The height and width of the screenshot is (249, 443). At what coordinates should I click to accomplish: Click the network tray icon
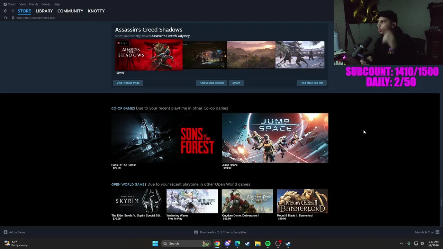pos(416,243)
